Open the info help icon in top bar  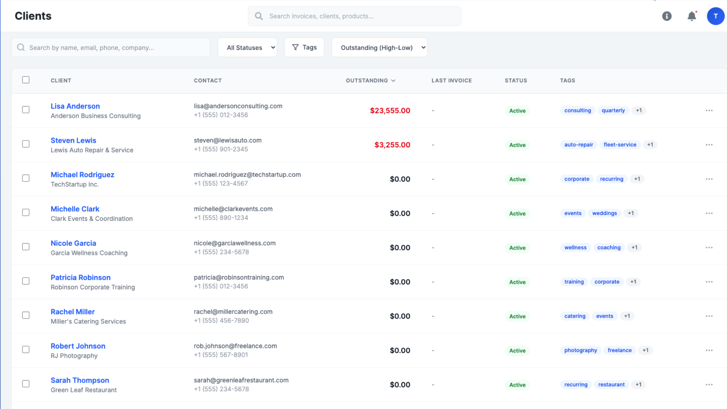(667, 16)
